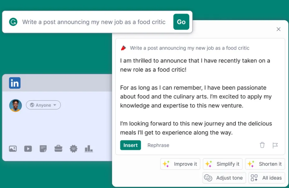Click Rephrase to regenerate text
The image size is (289, 188).
[158, 145]
